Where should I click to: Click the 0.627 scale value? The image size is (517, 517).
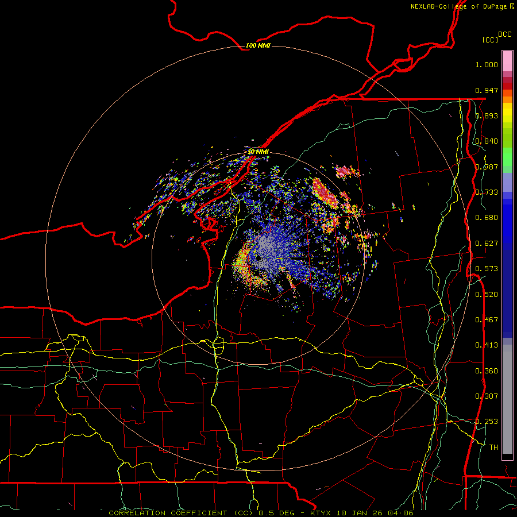(487, 244)
